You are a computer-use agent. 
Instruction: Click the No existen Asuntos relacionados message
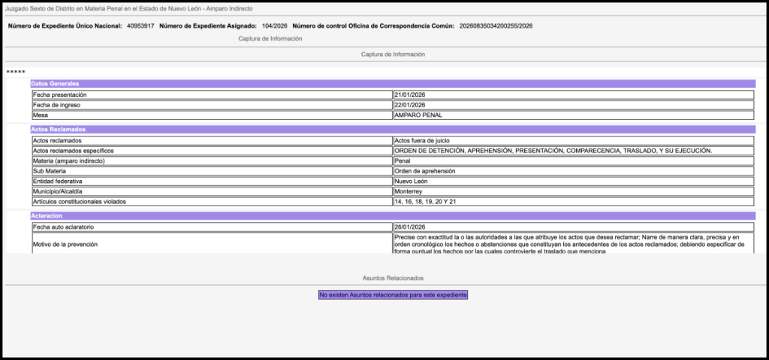(x=393, y=295)
